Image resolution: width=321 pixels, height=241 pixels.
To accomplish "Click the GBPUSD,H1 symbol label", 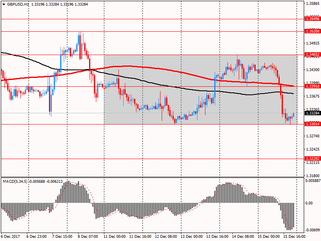I will [x=18, y=4].
